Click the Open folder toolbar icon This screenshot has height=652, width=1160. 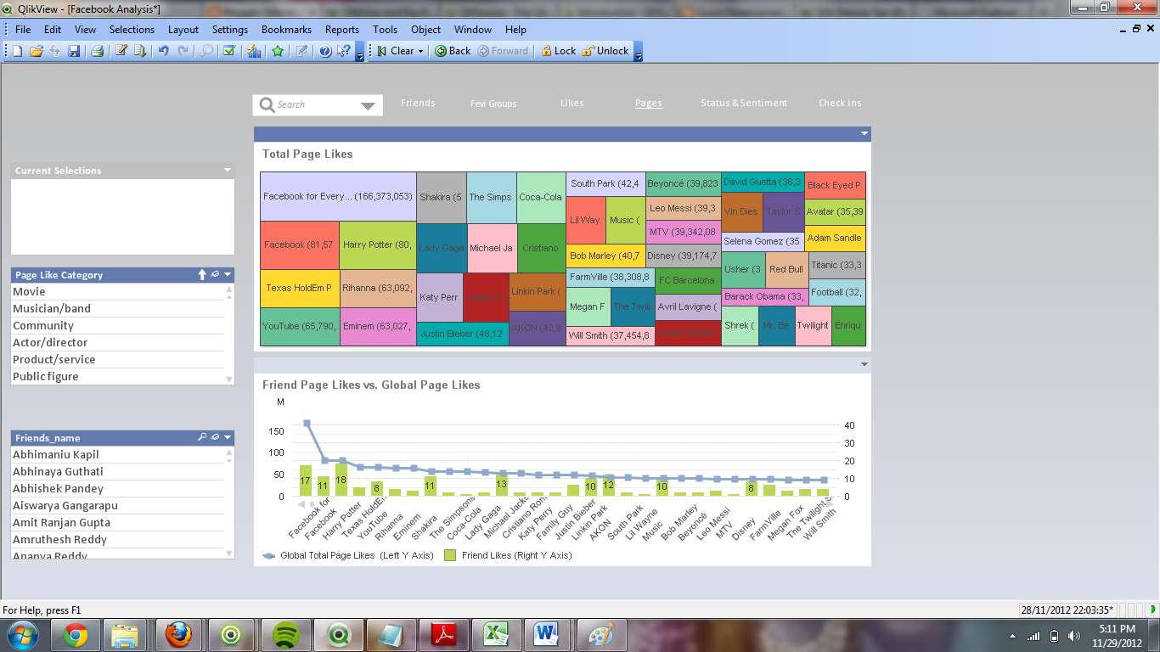36,51
